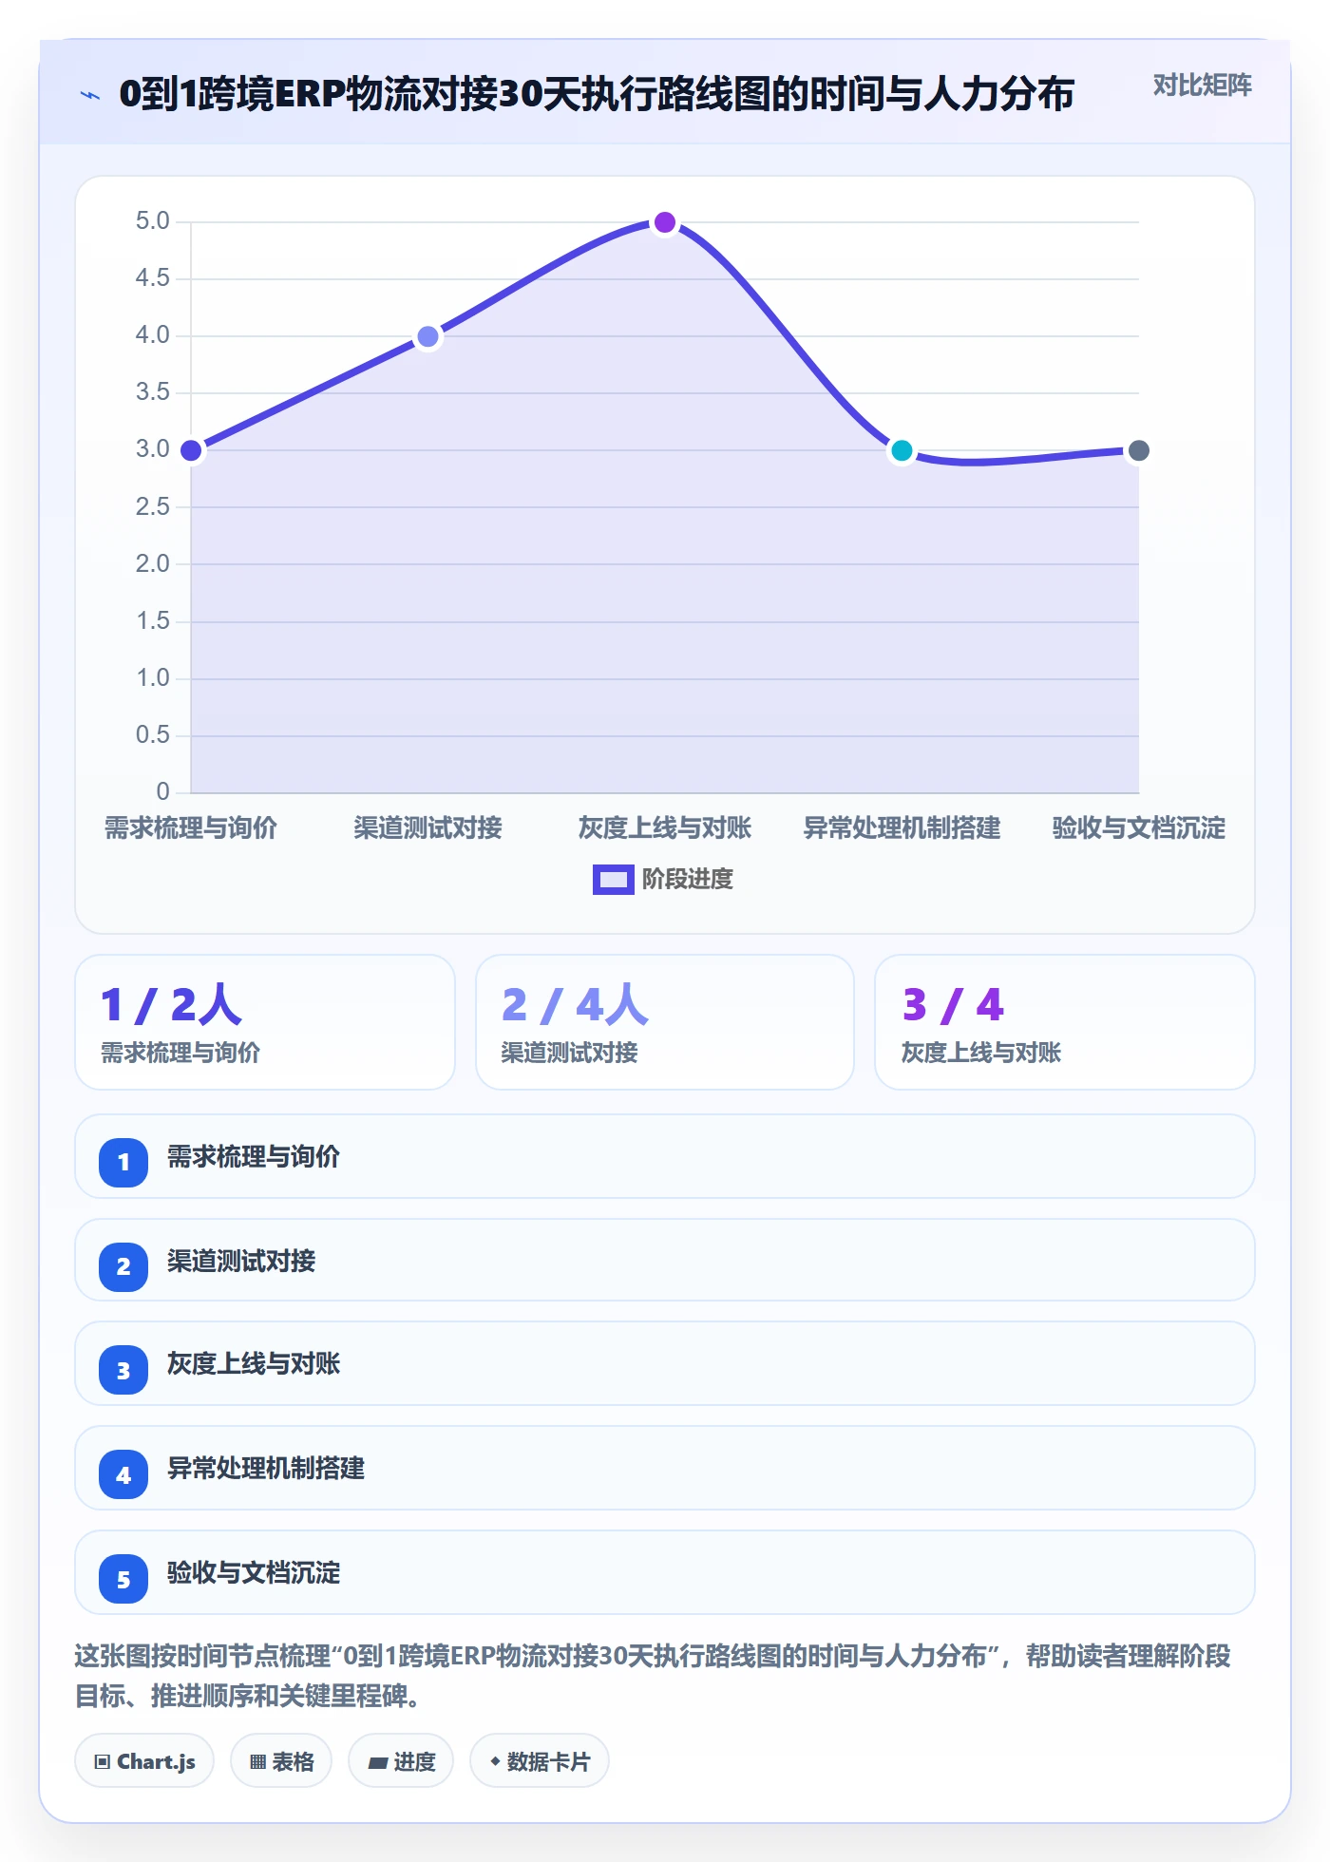Click the step 4 number badge
Image resolution: width=1330 pixels, height=1862 pixels.
pos(123,1474)
